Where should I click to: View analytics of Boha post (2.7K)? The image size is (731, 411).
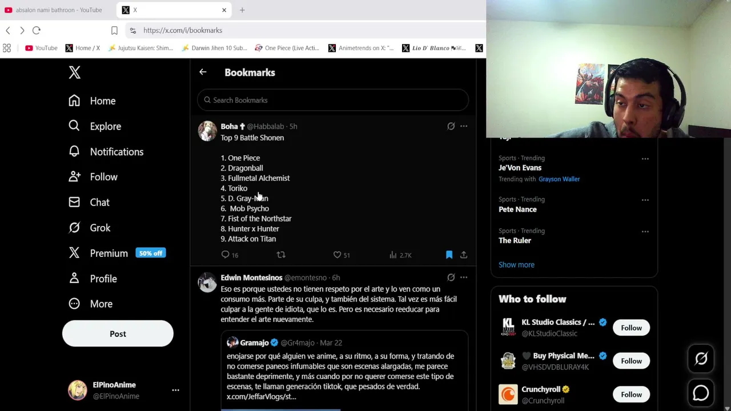(400, 255)
